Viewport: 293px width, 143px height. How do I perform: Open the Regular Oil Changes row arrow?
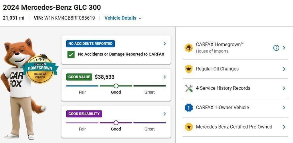(284, 69)
